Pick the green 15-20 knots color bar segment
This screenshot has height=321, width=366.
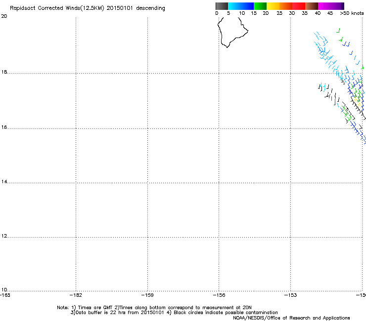(x=260, y=6)
